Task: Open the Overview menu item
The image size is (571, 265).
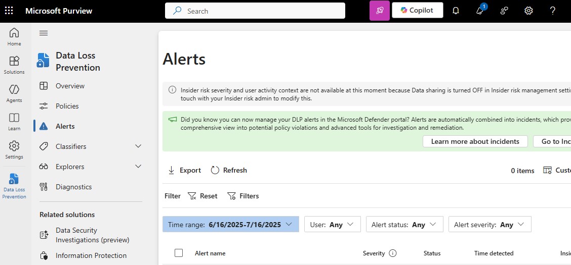Action: (x=70, y=86)
